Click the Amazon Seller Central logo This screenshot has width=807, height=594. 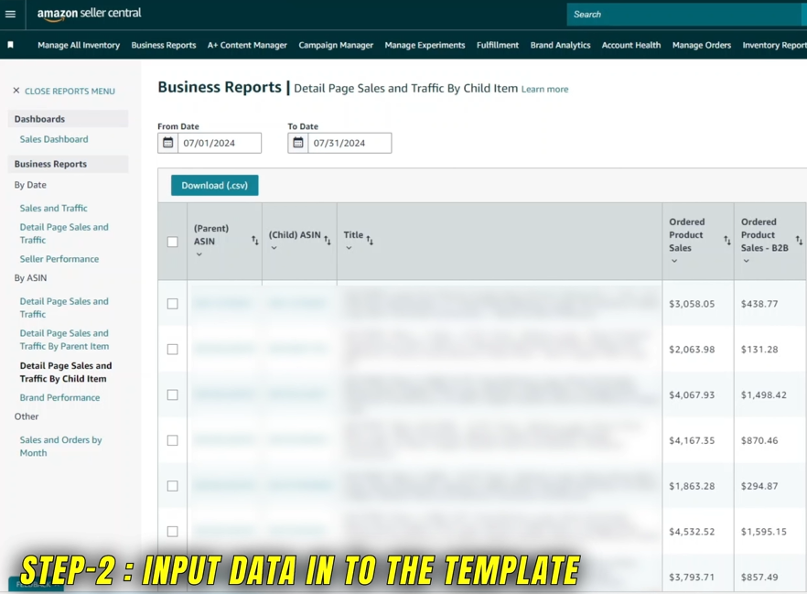pos(89,14)
